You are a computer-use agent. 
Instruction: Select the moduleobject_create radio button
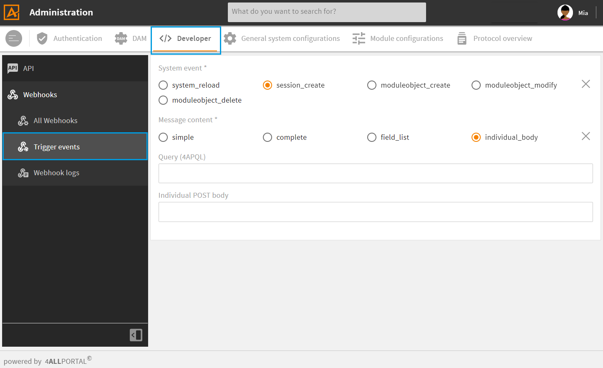click(372, 85)
